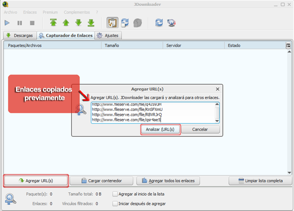
Task: Click the JDownloader logo in title bar
Action: (5, 4)
